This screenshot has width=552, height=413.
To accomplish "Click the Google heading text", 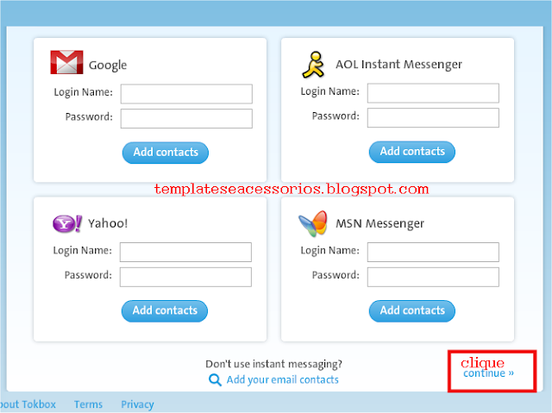I will (x=108, y=66).
